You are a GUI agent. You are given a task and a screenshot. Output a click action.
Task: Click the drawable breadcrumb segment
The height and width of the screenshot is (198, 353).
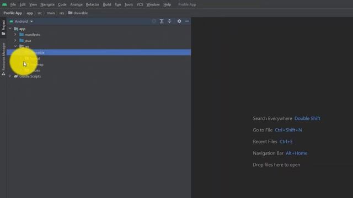(78, 13)
